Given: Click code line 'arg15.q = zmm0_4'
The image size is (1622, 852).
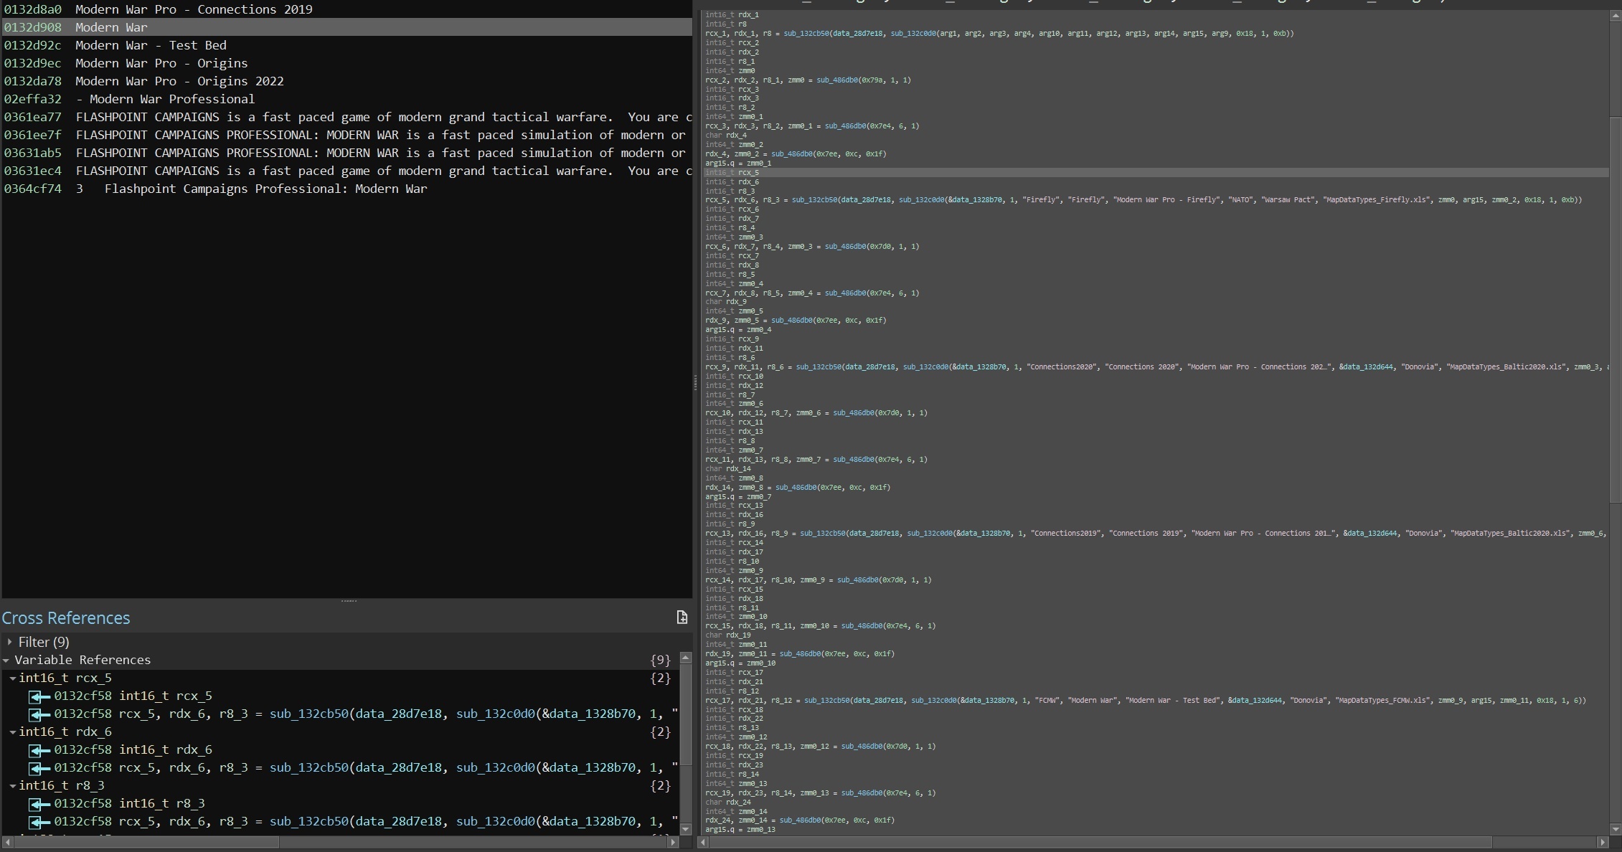Looking at the screenshot, I should click(x=738, y=330).
